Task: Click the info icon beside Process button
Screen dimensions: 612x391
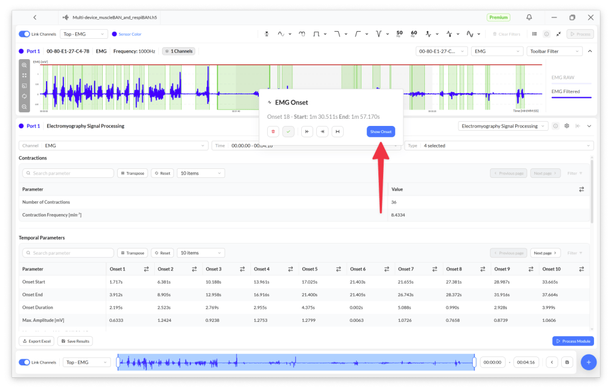Action: click(x=546, y=34)
